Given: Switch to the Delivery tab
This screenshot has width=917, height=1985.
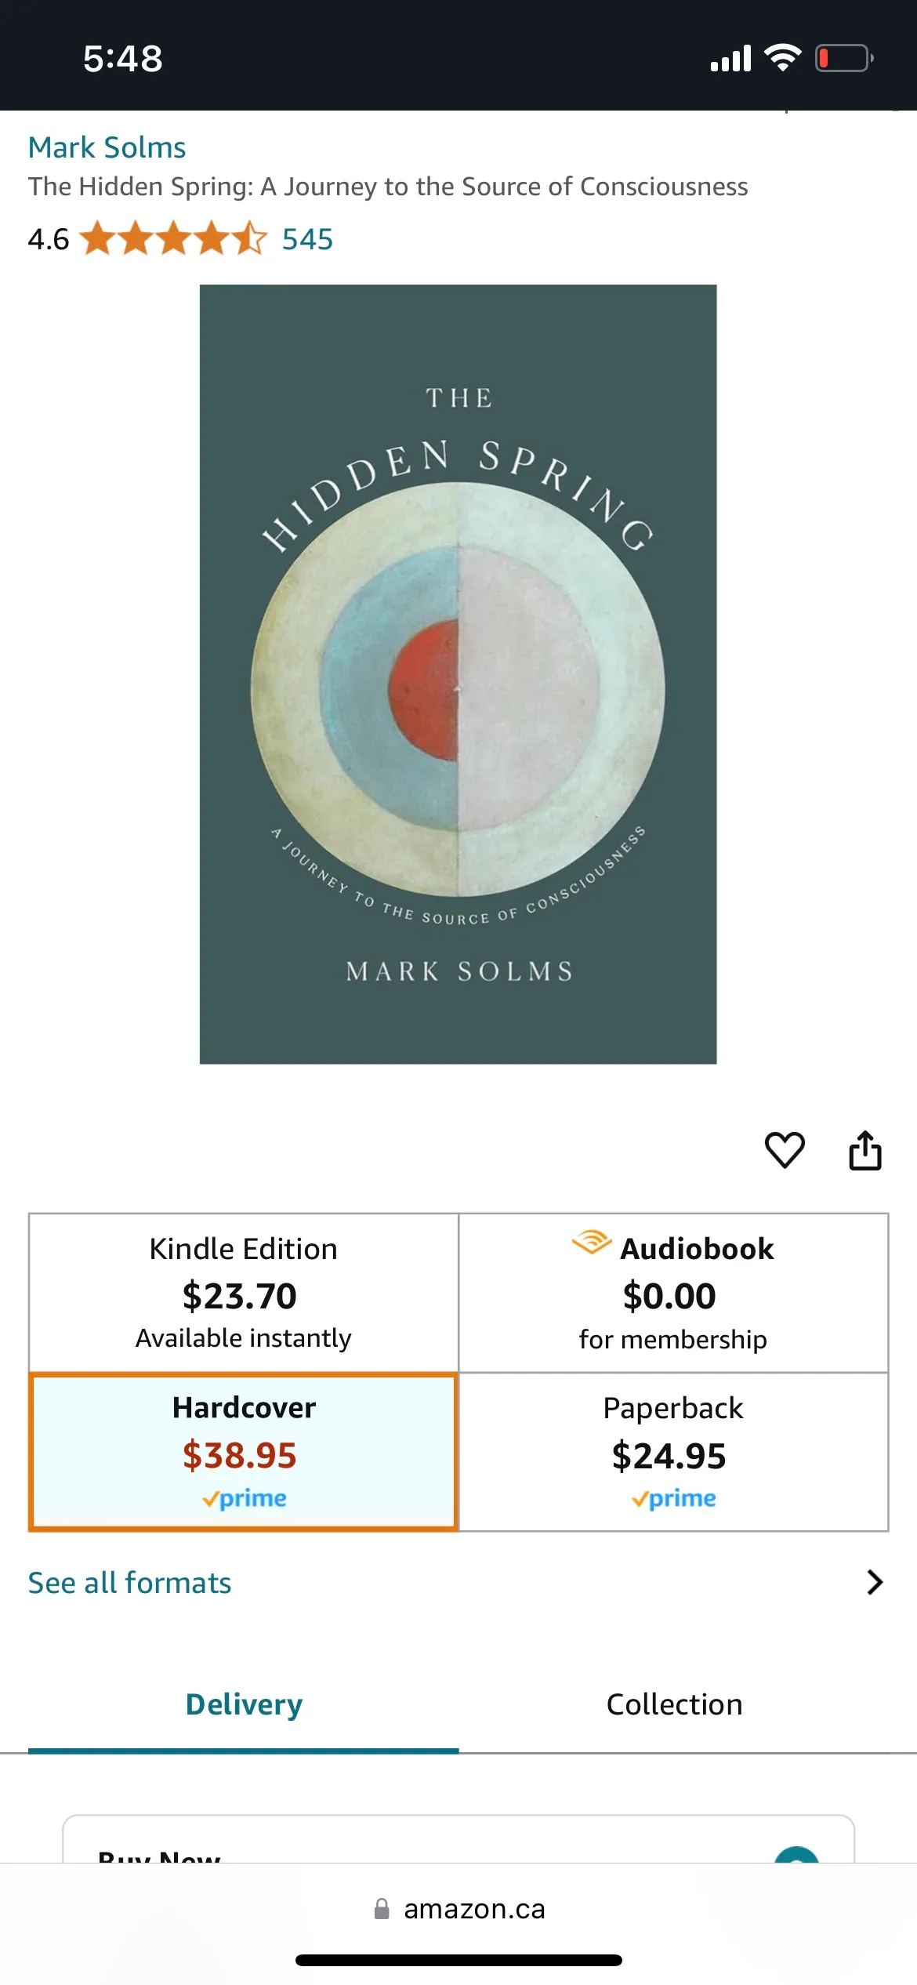Looking at the screenshot, I should click(x=244, y=1704).
